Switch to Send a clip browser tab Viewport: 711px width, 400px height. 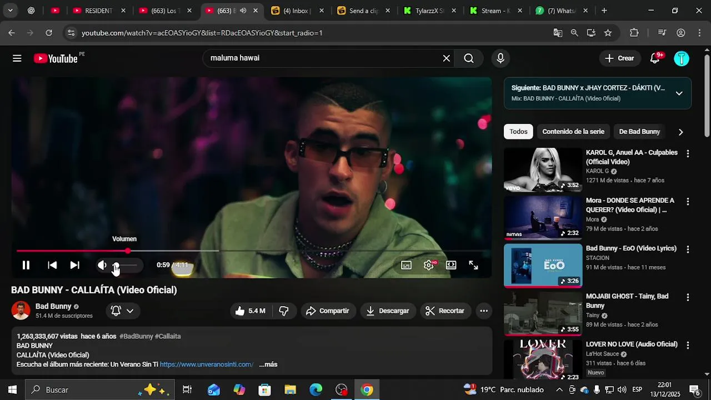click(x=364, y=11)
